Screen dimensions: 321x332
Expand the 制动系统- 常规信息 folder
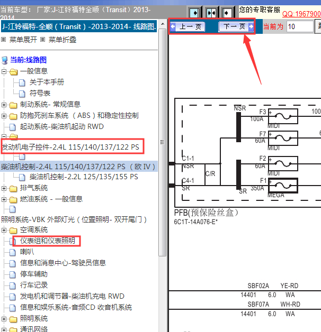click(4, 105)
